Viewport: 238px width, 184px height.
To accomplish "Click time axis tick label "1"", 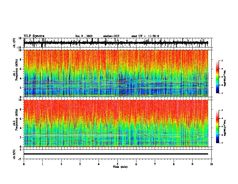I will [x=42, y=164].
